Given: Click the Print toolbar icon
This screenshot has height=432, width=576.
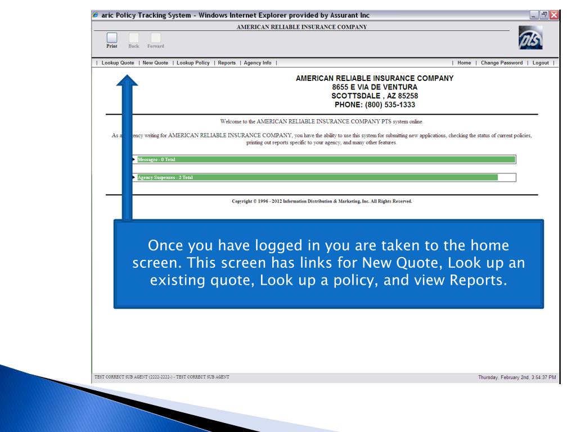Looking at the screenshot, I should [112, 40].
